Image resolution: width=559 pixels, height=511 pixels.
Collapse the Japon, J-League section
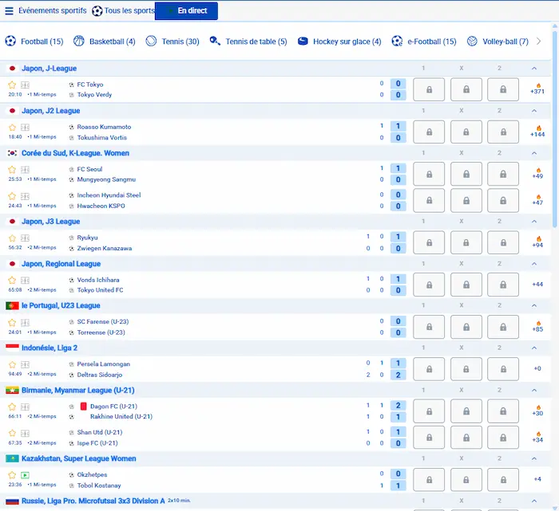[534, 69]
